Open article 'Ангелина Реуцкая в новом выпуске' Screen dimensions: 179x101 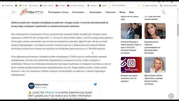point(131,47)
